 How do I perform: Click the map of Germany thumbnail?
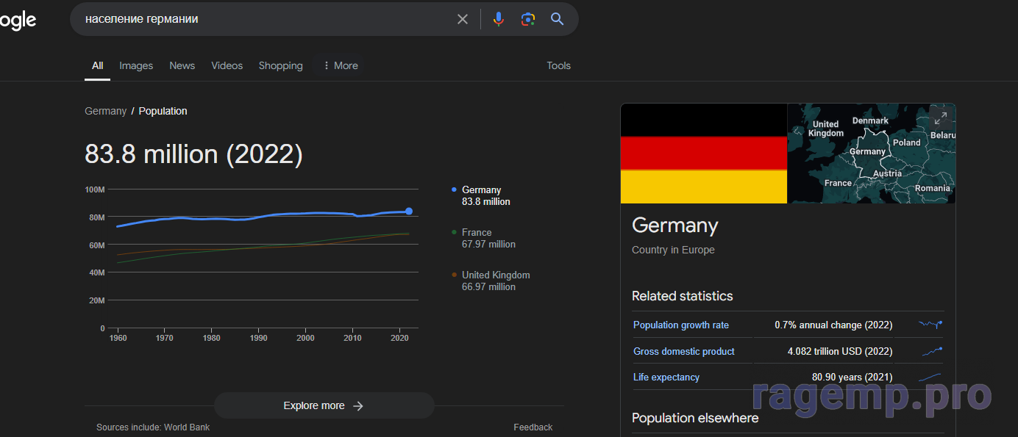pyautogui.click(x=872, y=154)
